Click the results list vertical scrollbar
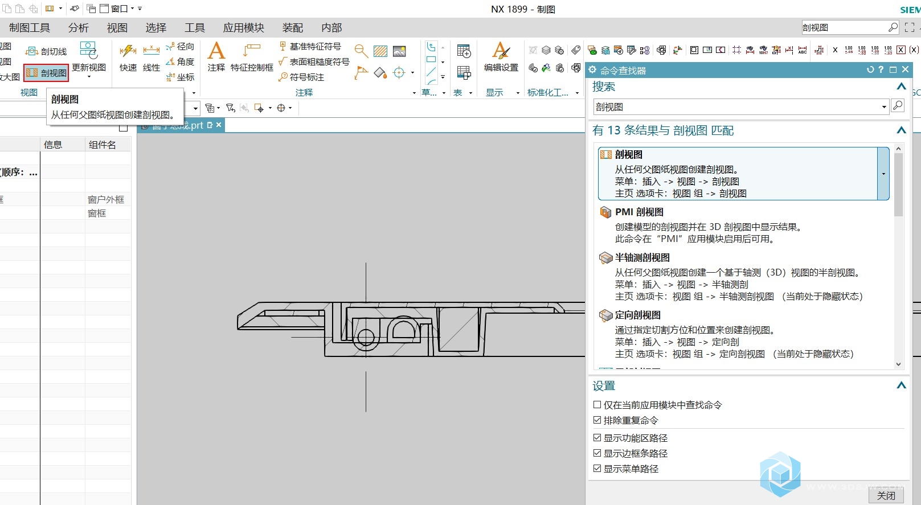This screenshot has width=921, height=505. pos(898,256)
